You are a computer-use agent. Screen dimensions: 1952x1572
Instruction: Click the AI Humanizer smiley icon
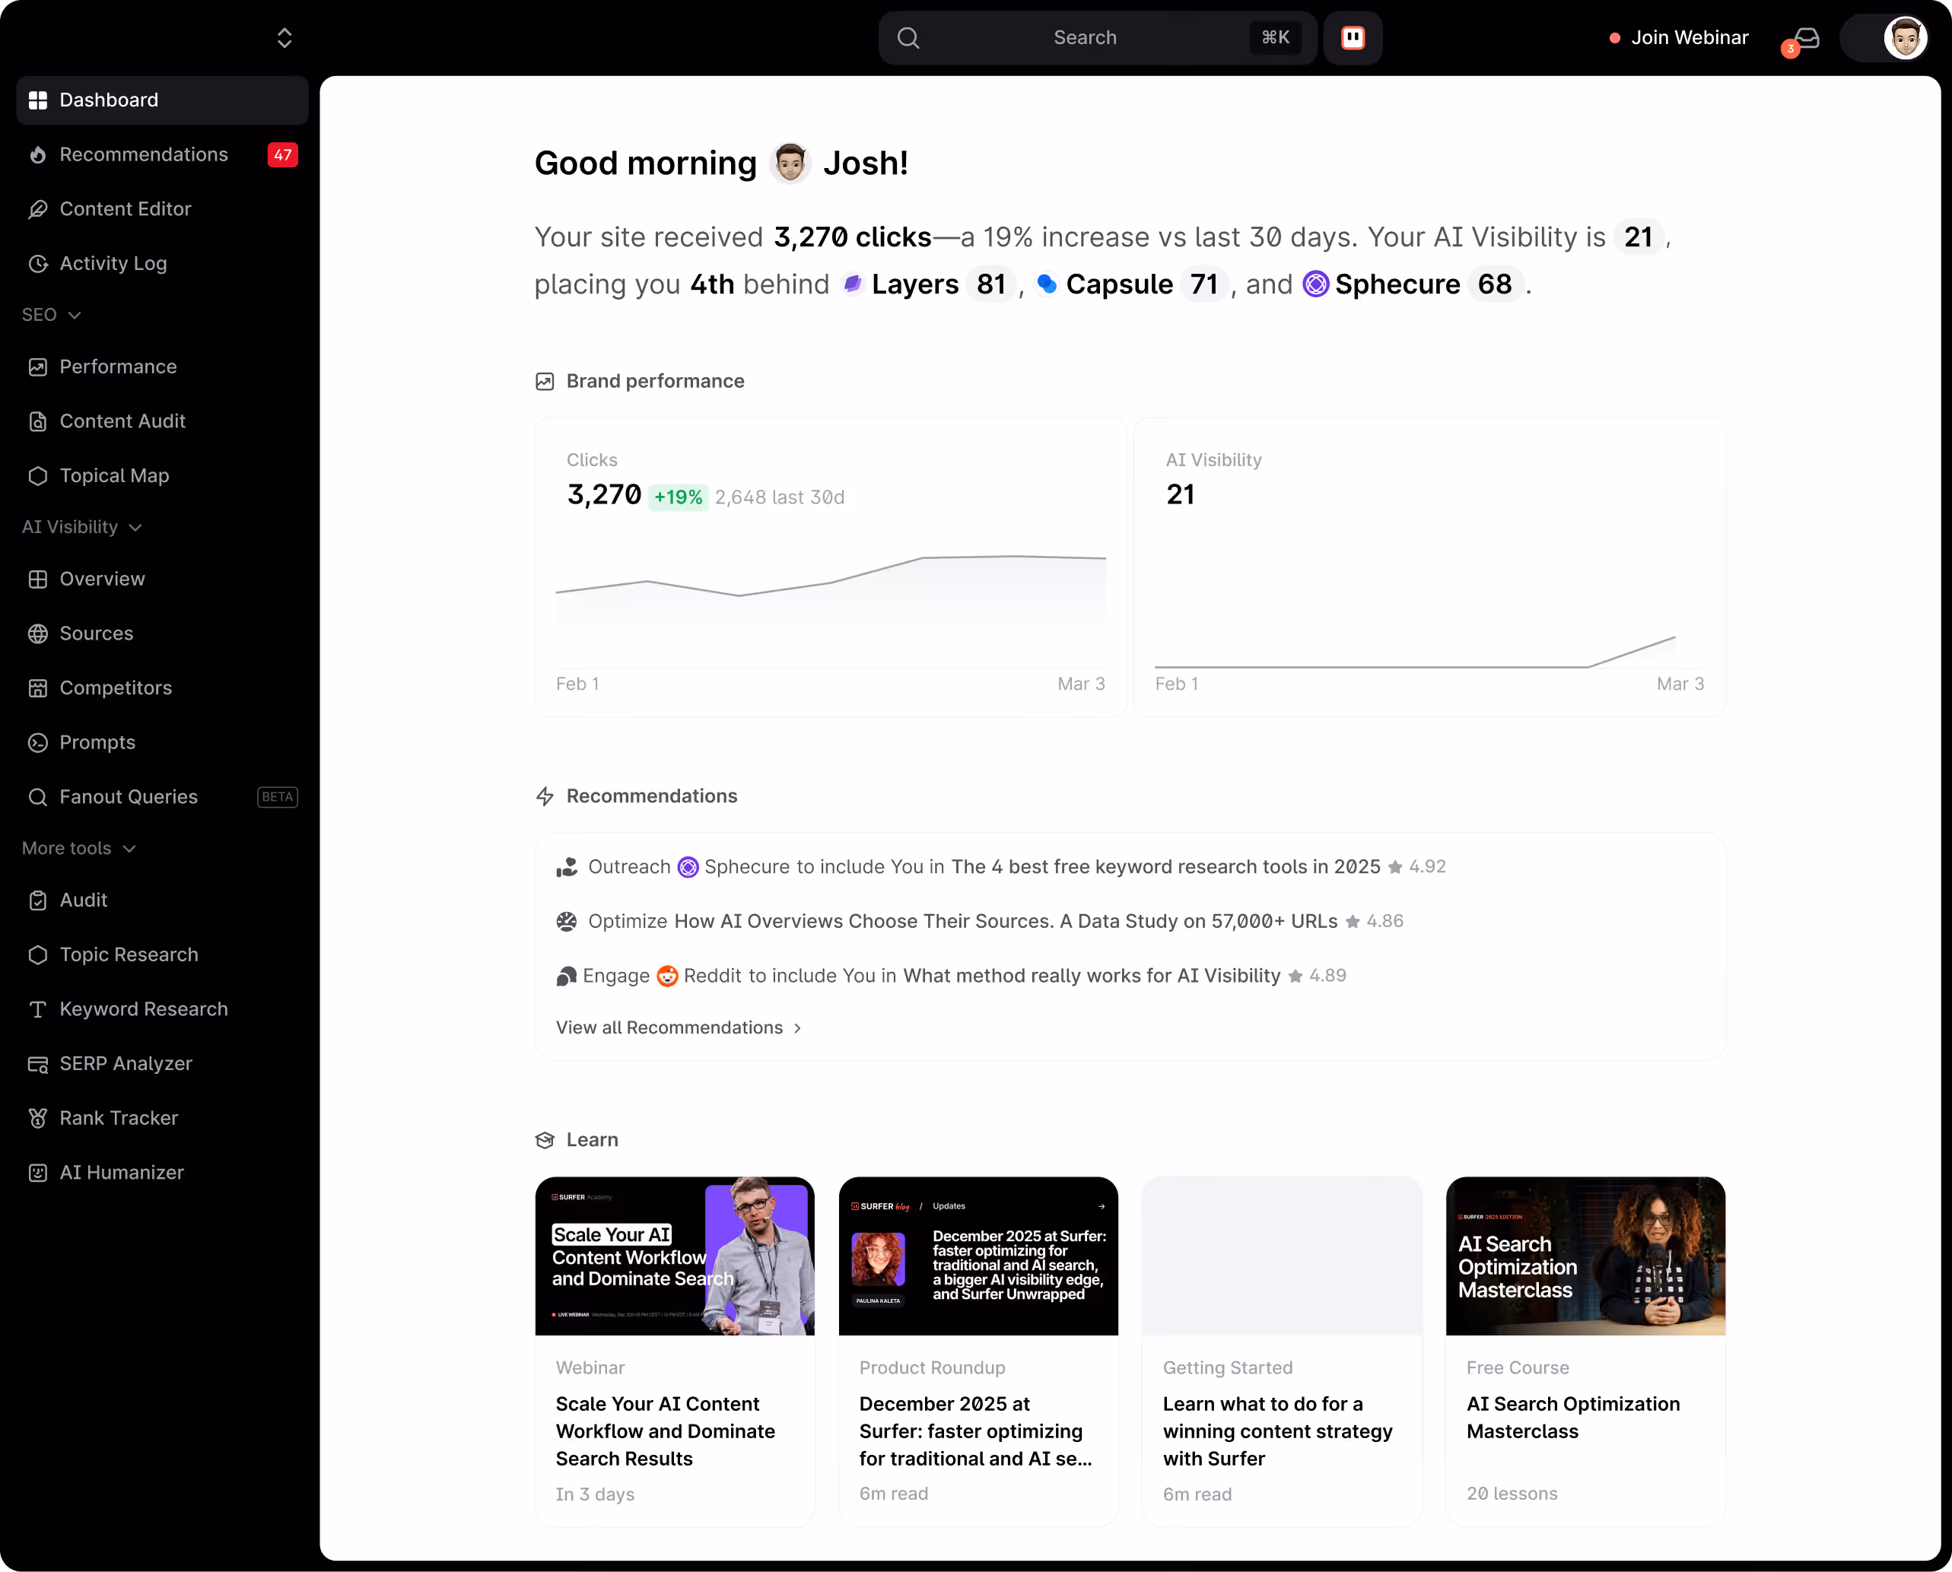tap(38, 1172)
